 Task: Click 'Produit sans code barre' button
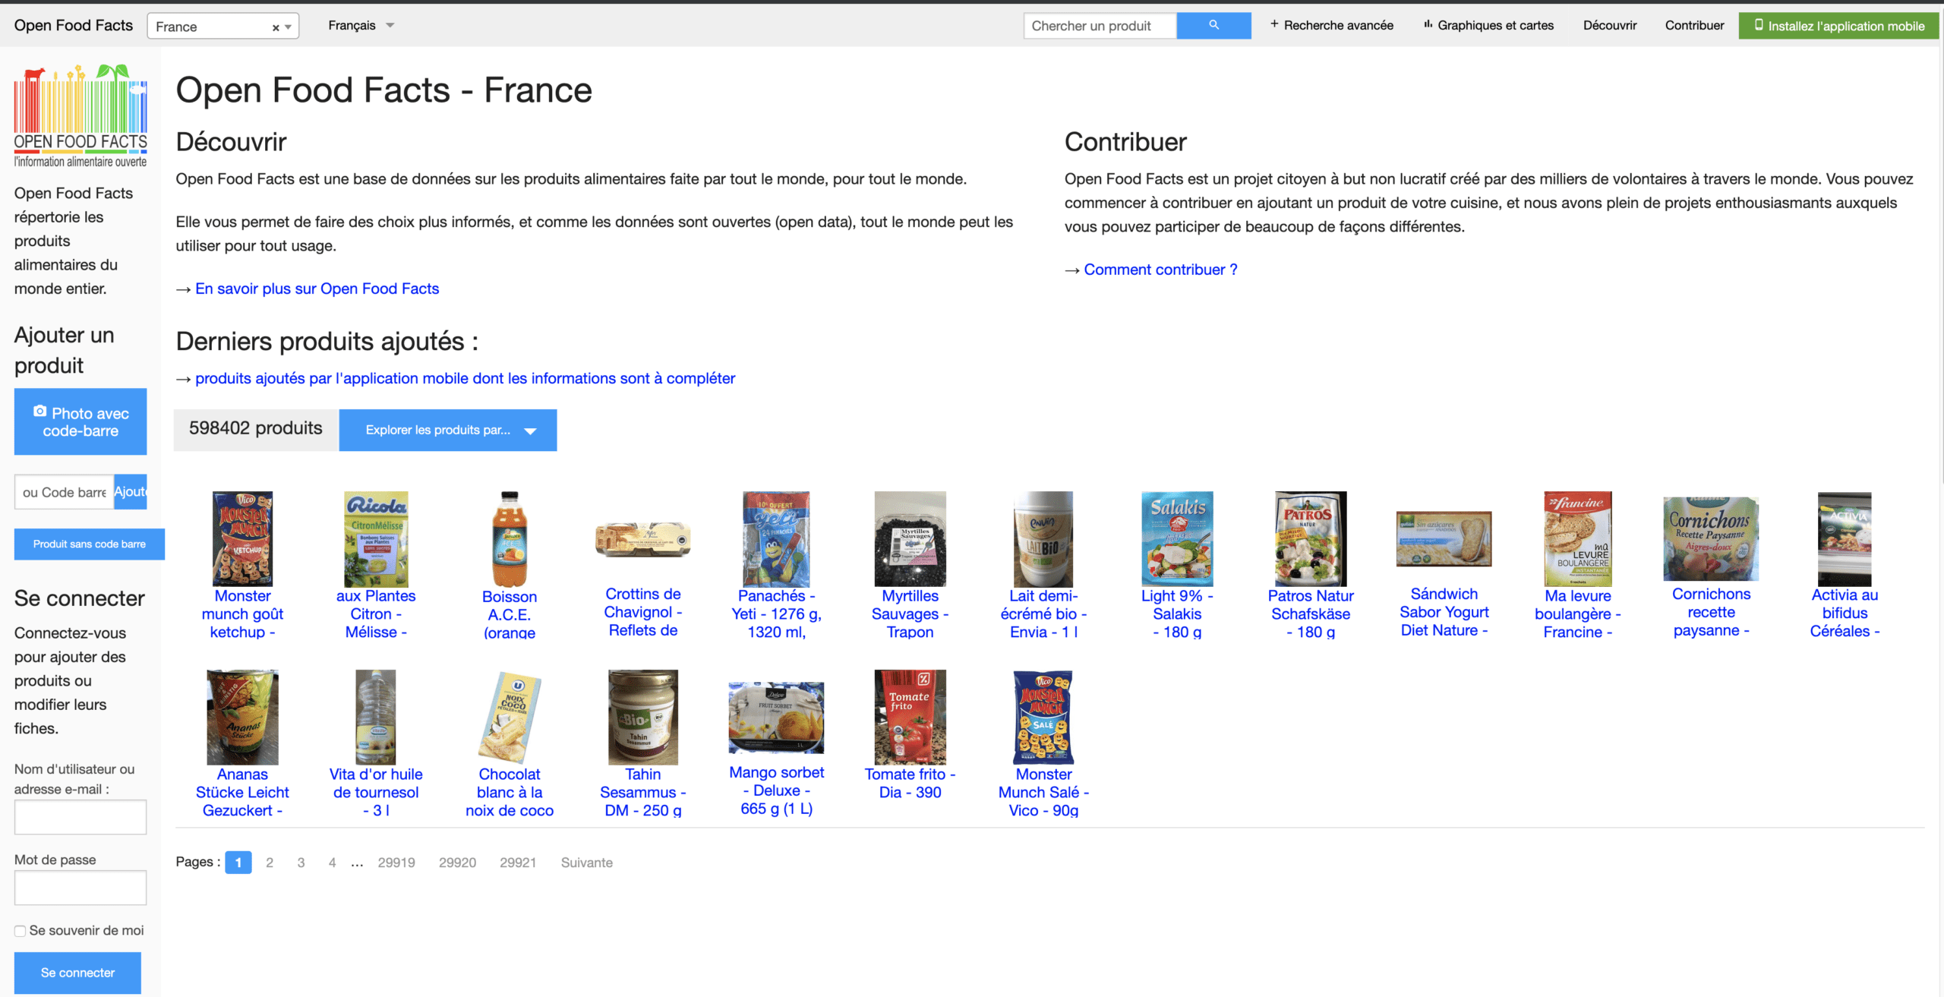tap(90, 544)
